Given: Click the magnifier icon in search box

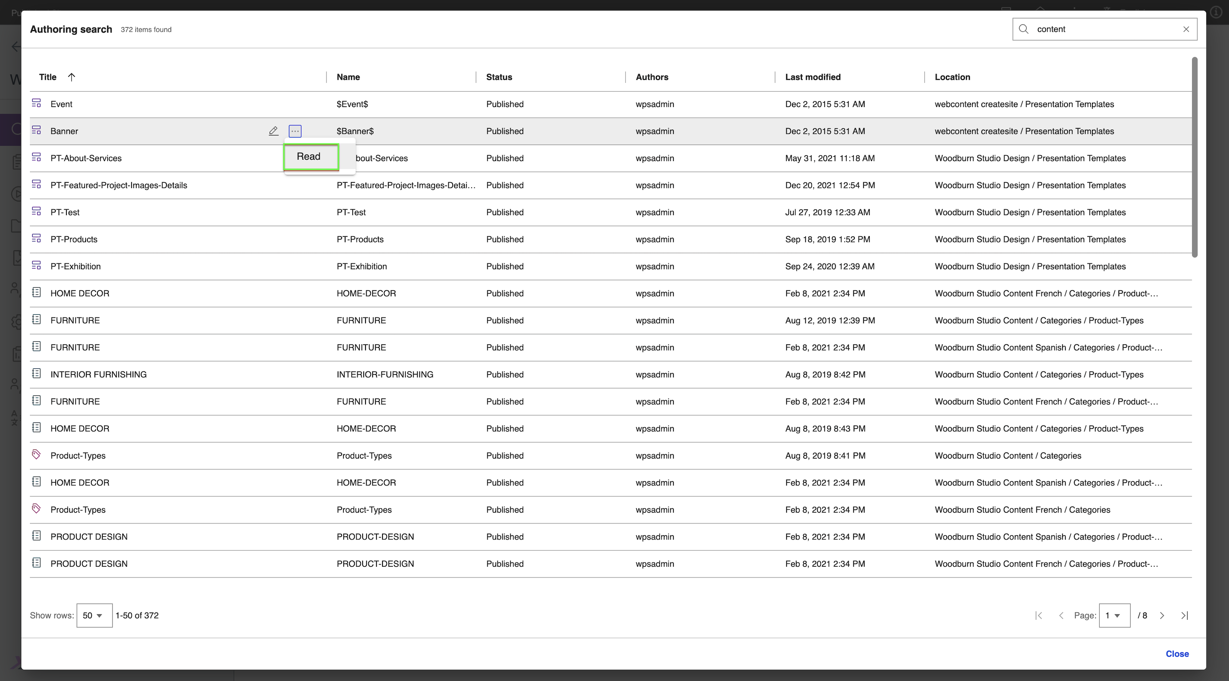Looking at the screenshot, I should 1023,29.
